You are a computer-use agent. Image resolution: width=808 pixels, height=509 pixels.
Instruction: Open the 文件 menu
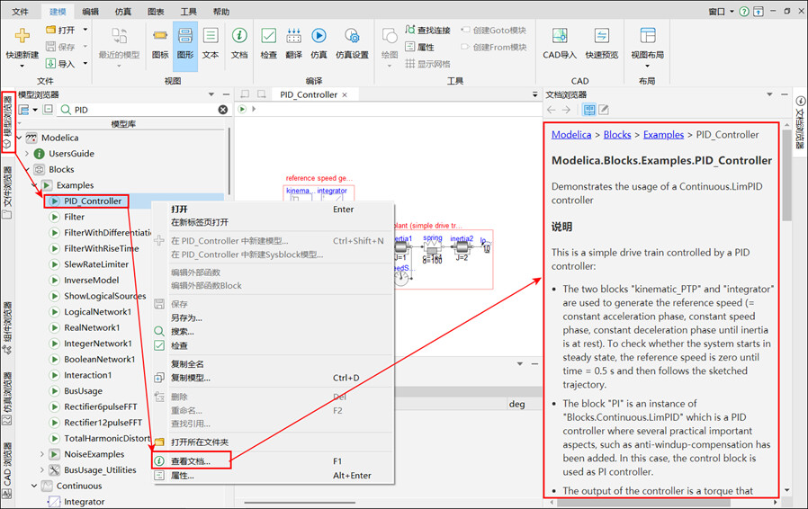click(x=20, y=12)
